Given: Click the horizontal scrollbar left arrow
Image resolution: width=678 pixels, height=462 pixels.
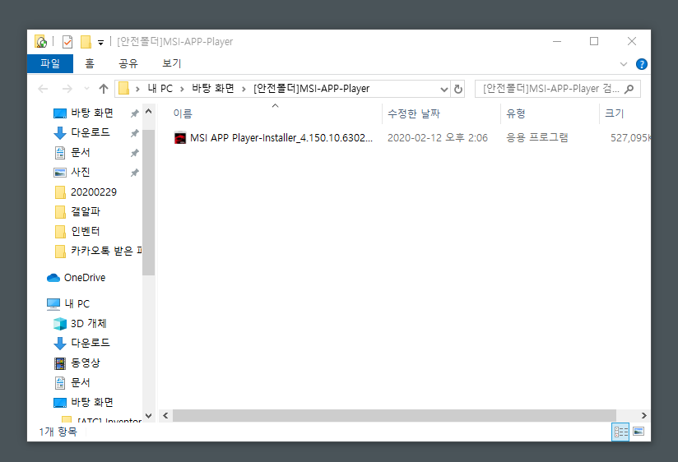Looking at the screenshot, I should click(165, 415).
